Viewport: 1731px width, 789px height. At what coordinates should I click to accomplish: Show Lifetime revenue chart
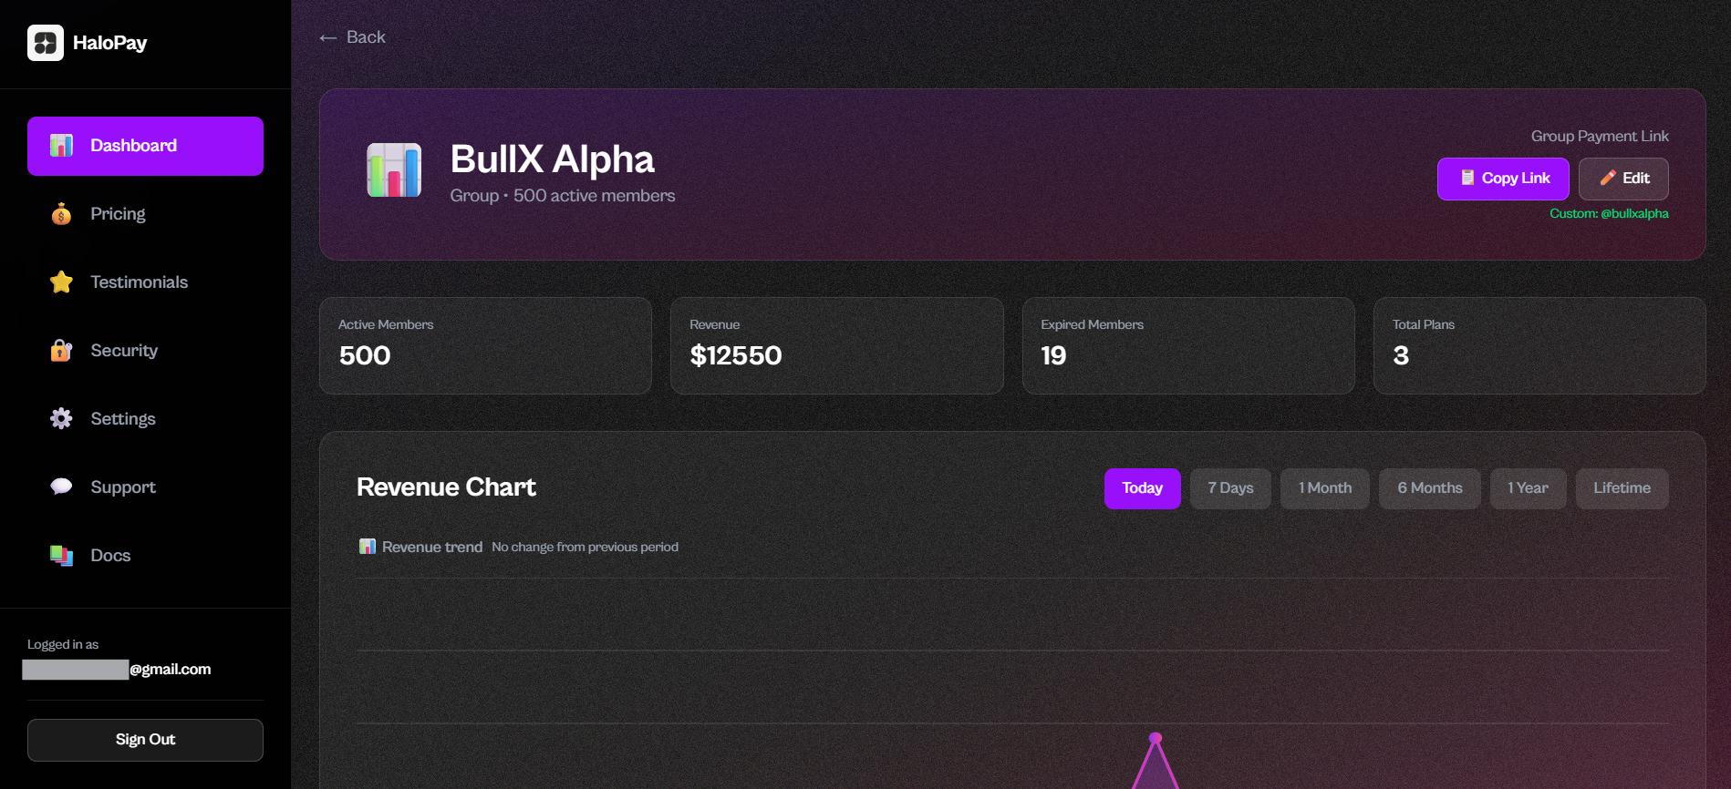[x=1622, y=488]
